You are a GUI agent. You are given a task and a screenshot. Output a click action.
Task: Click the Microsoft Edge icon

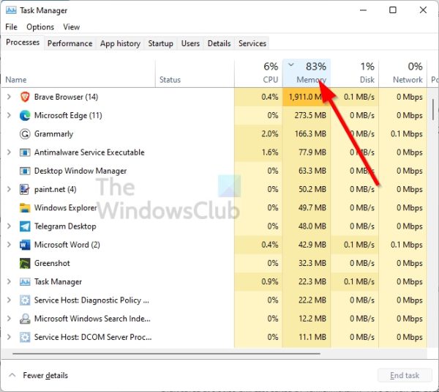(x=25, y=116)
